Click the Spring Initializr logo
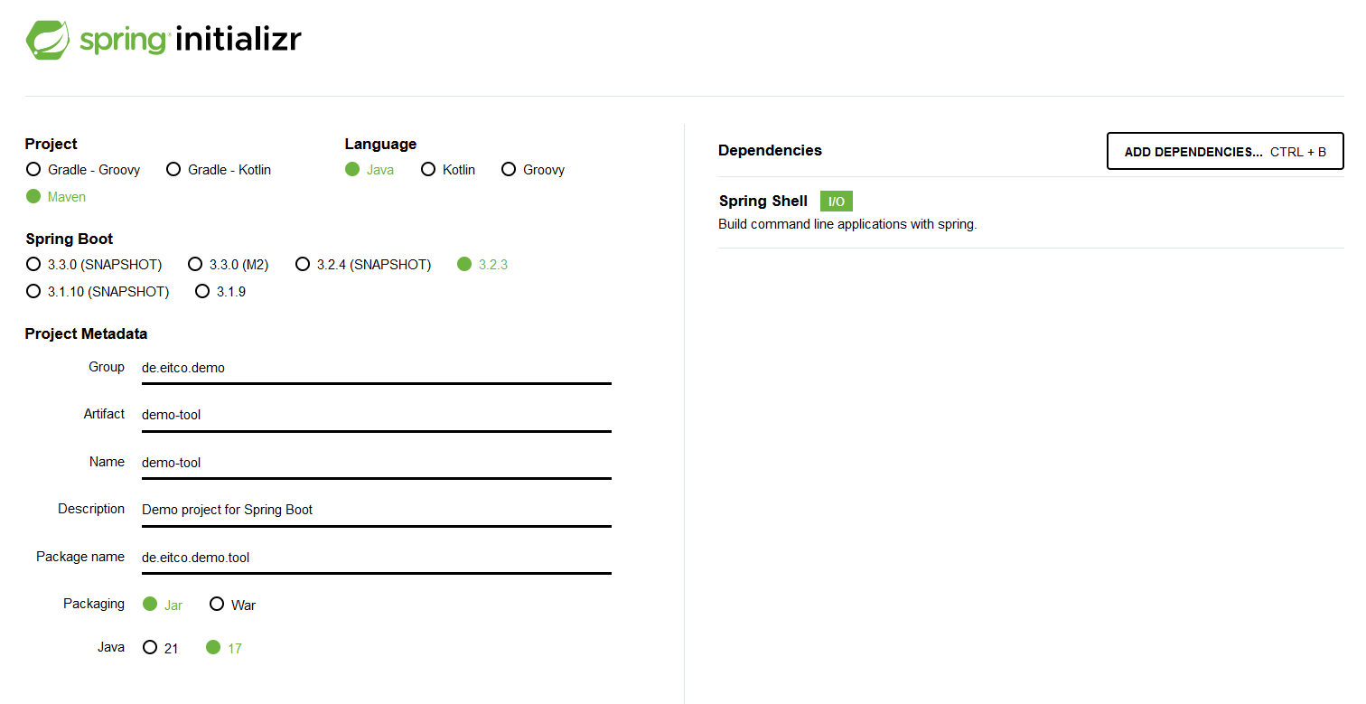This screenshot has width=1366, height=704. click(x=164, y=40)
